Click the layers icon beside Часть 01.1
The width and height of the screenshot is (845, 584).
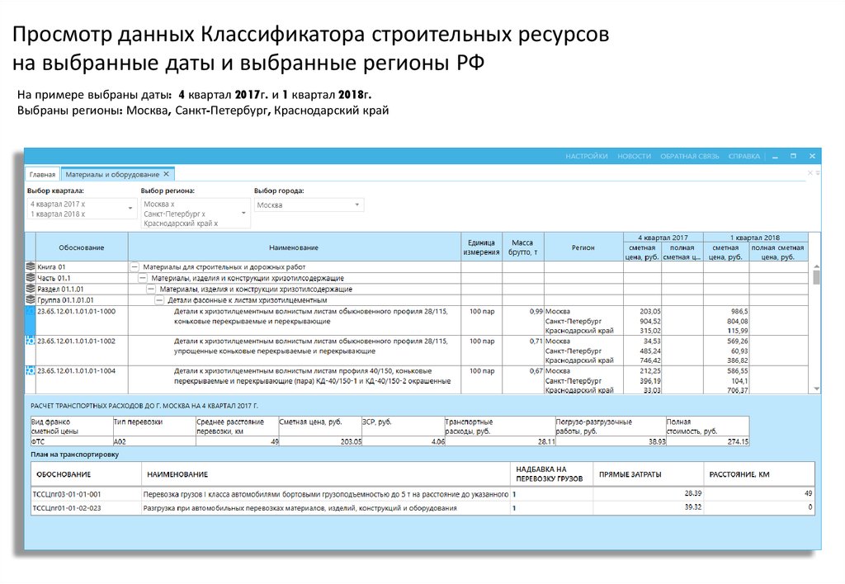point(31,278)
